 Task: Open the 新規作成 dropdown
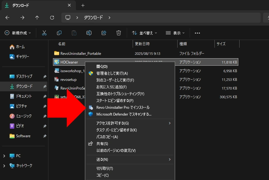pyautogui.click(x=18, y=33)
